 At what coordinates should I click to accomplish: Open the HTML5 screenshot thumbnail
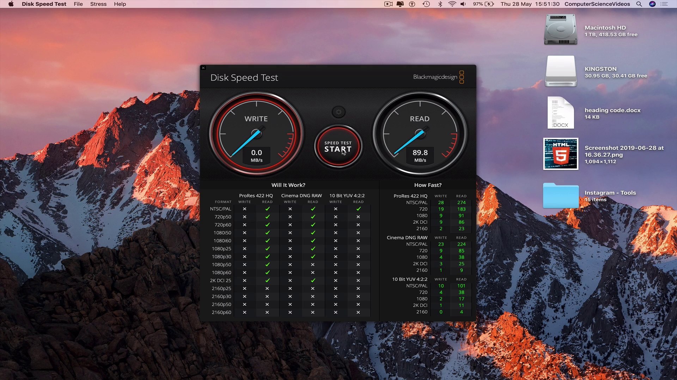[x=560, y=154]
